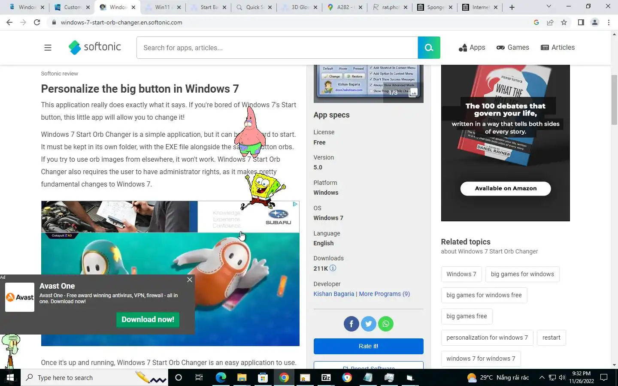This screenshot has width=618, height=386.
Task: Open 7-Zip from taskbar
Action: 326,377
